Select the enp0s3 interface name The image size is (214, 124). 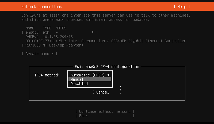pyautogui.click(x=33, y=32)
